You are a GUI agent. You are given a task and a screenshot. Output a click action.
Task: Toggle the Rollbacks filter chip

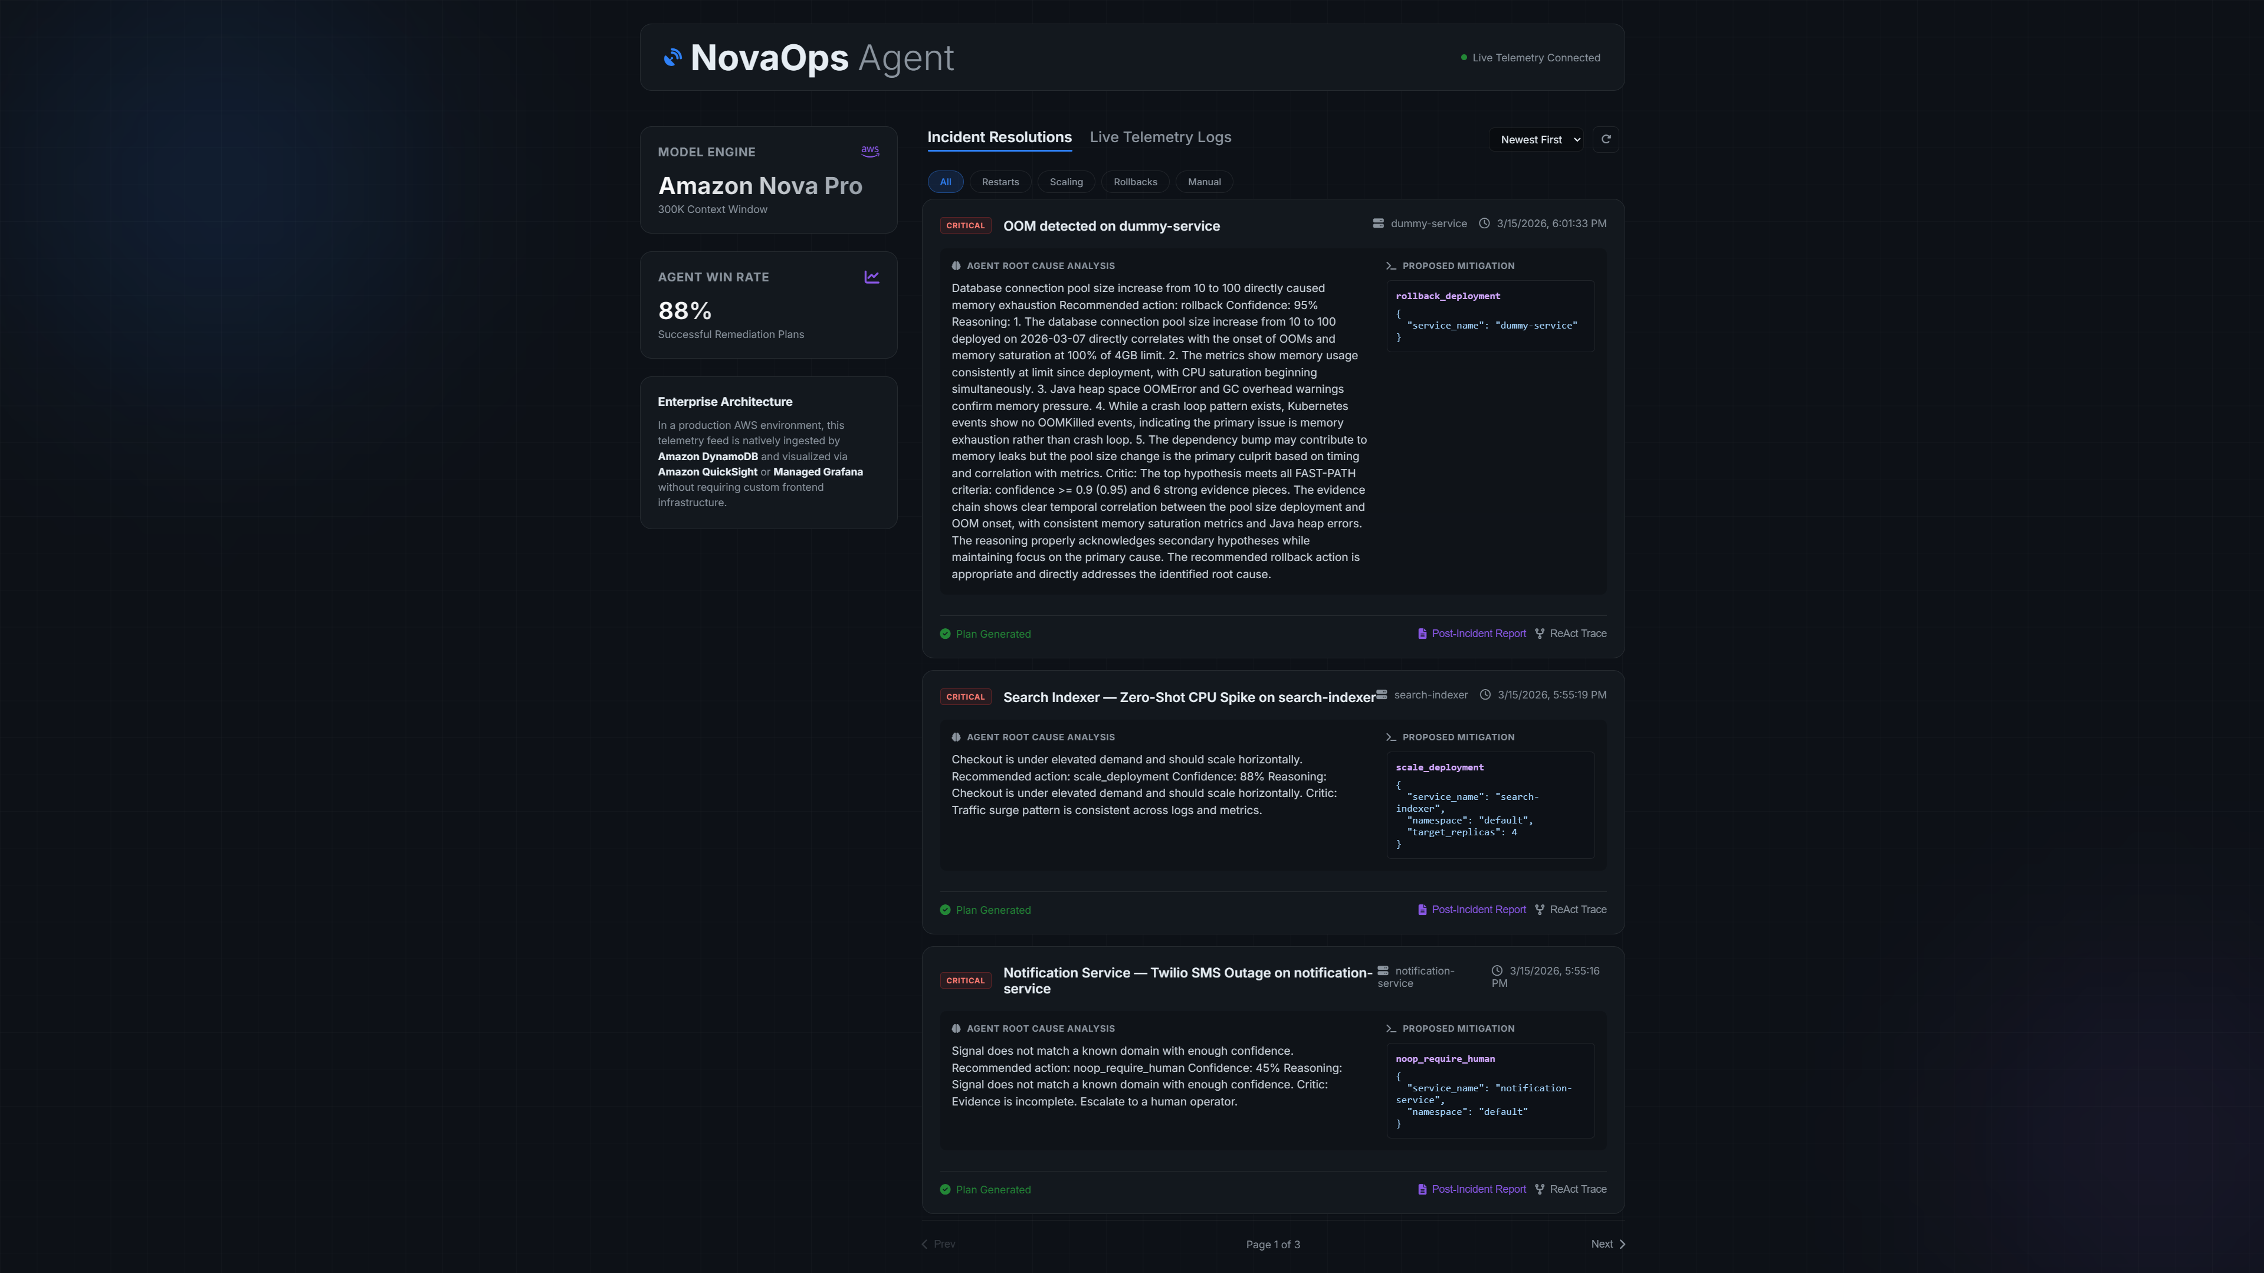1134,182
